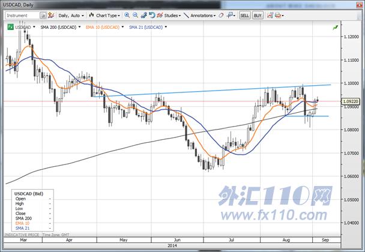Click the green Fx icon beside USDCAD

click(10, 27)
